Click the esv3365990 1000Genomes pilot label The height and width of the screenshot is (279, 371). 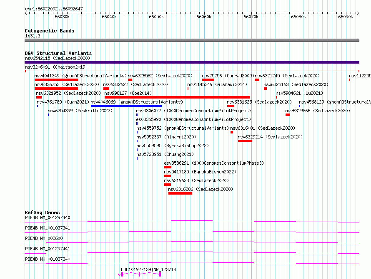pyautogui.click(x=193, y=119)
